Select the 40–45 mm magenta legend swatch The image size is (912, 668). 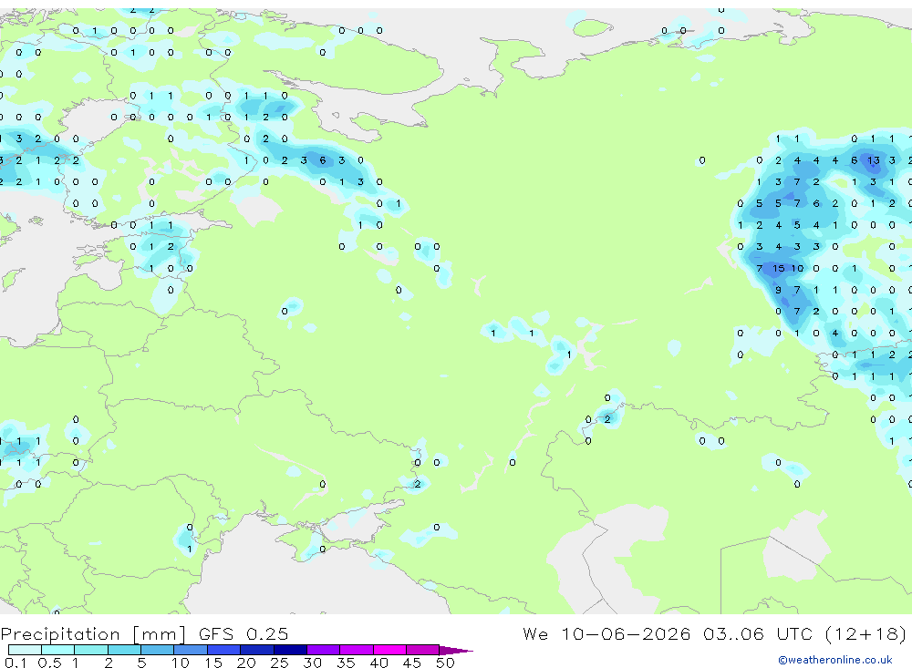tap(389, 650)
